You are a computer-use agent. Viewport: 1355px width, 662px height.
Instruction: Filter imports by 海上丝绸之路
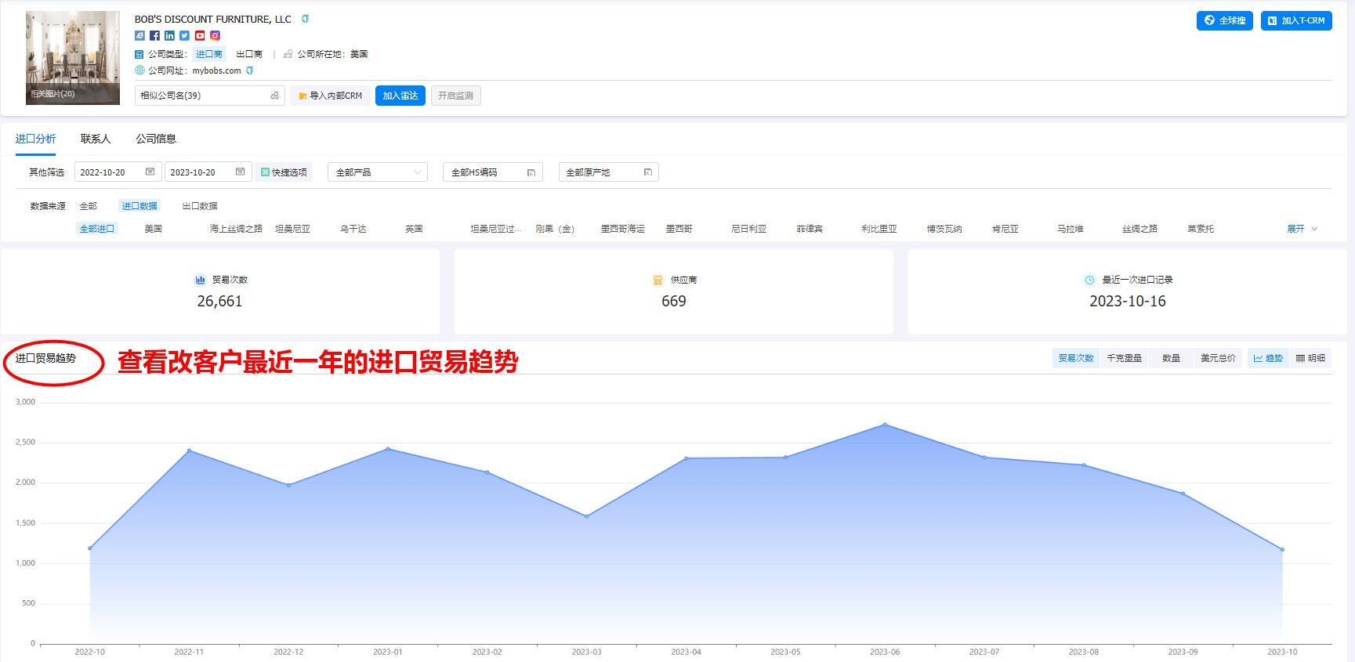[x=236, y=229]
